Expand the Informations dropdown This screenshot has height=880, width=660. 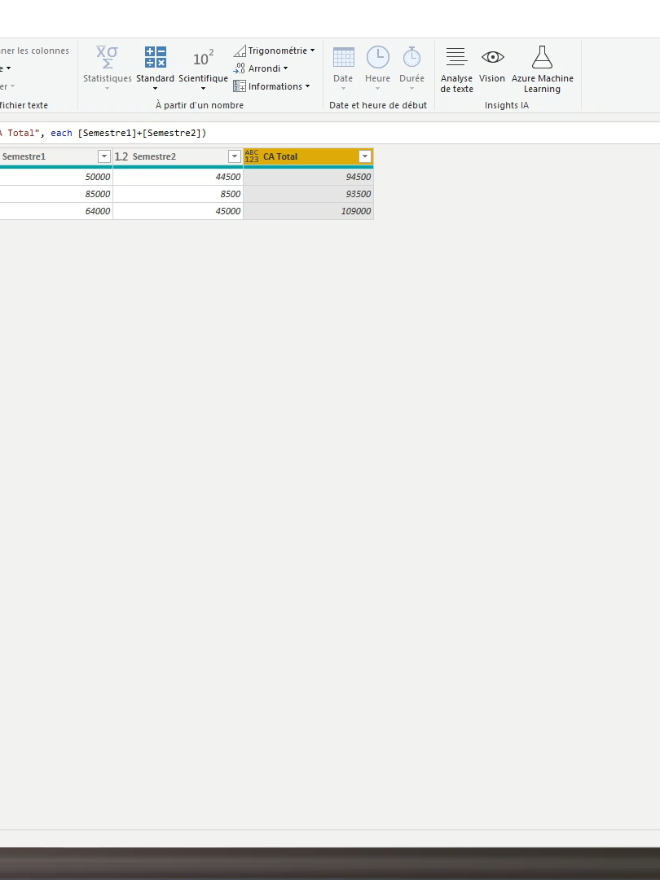click(x=271, y=86)
